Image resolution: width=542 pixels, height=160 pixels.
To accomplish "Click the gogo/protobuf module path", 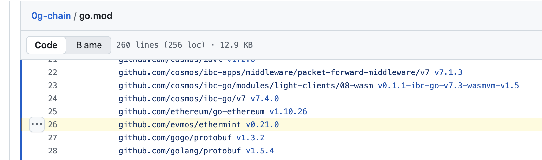I will pyautogui.click(x=175, y=137).
